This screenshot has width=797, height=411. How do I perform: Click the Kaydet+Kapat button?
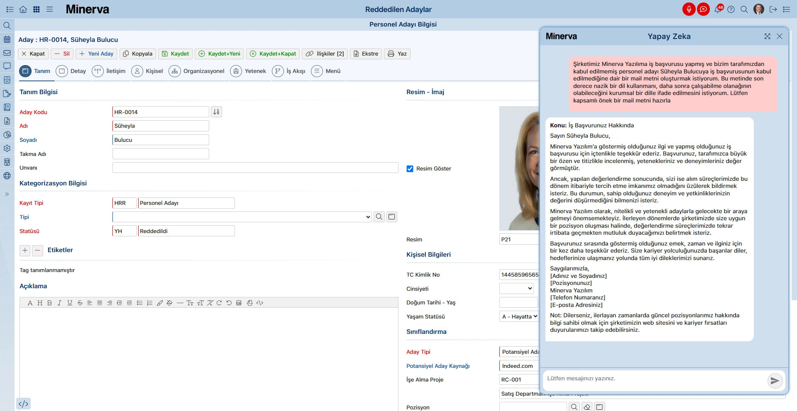pos(273,54)
